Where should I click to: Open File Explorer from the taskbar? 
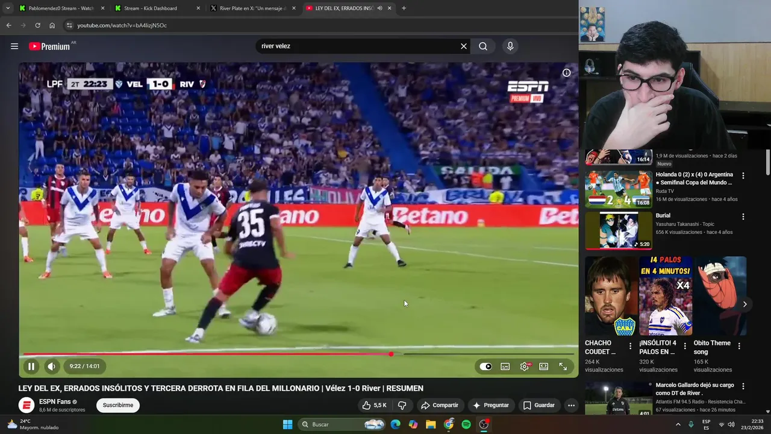pyautogui.click(x=431, y=424)
